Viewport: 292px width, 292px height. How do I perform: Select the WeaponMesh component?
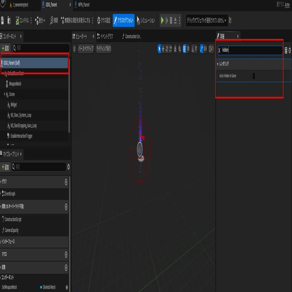15,84
